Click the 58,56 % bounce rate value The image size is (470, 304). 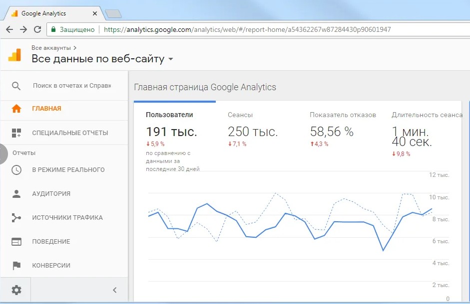[x=332, y=132]
